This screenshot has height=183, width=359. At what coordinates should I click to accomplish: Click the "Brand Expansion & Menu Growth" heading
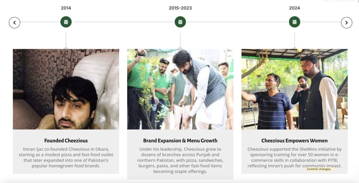[x=180, y=141]
